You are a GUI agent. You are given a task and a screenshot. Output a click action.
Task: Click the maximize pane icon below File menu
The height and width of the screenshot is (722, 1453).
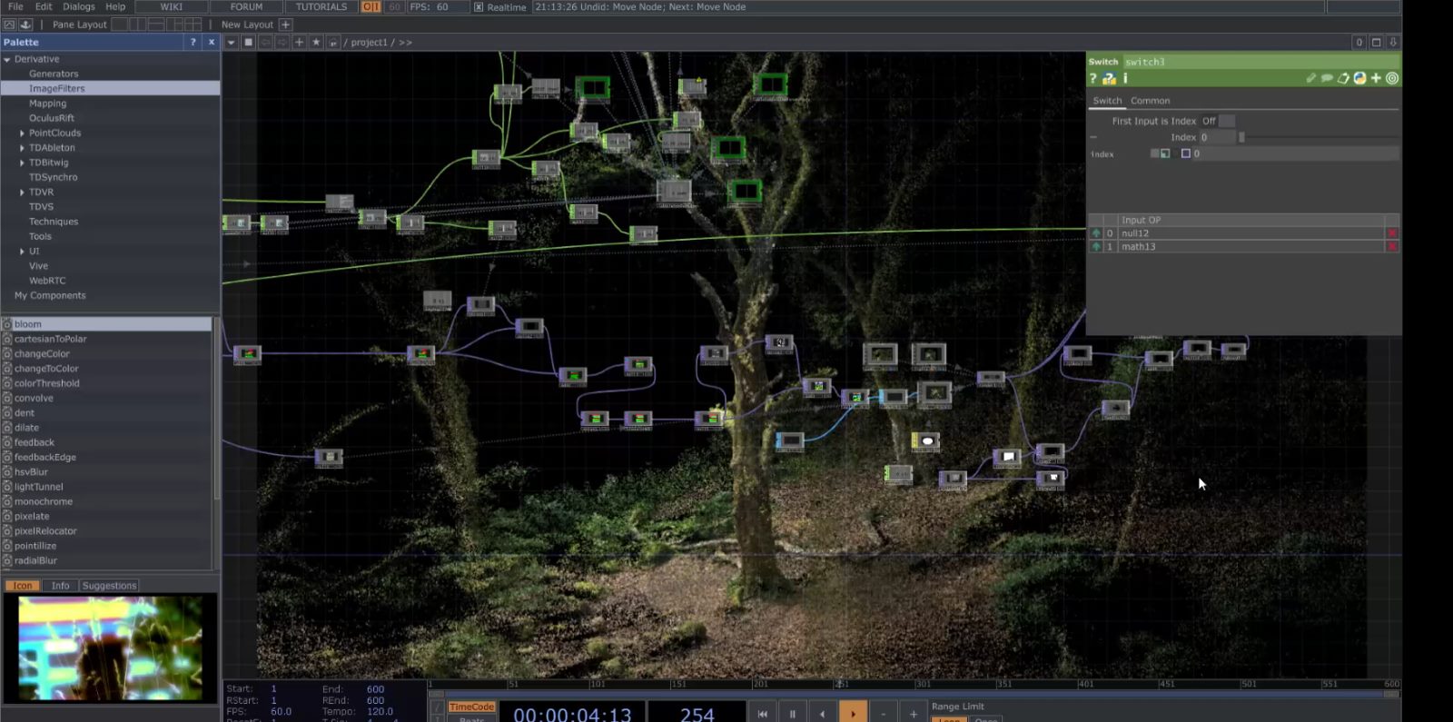pos(9,25)
